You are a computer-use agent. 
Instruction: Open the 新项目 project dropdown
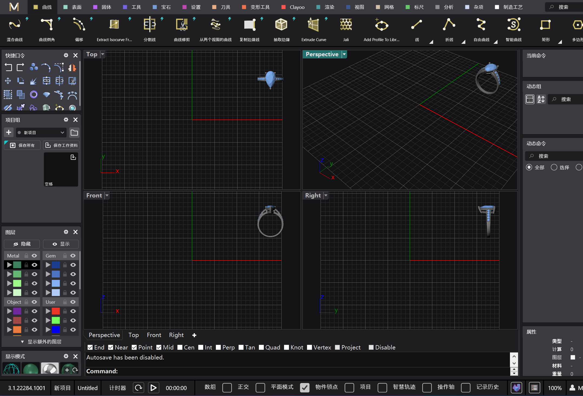point(41,133)
